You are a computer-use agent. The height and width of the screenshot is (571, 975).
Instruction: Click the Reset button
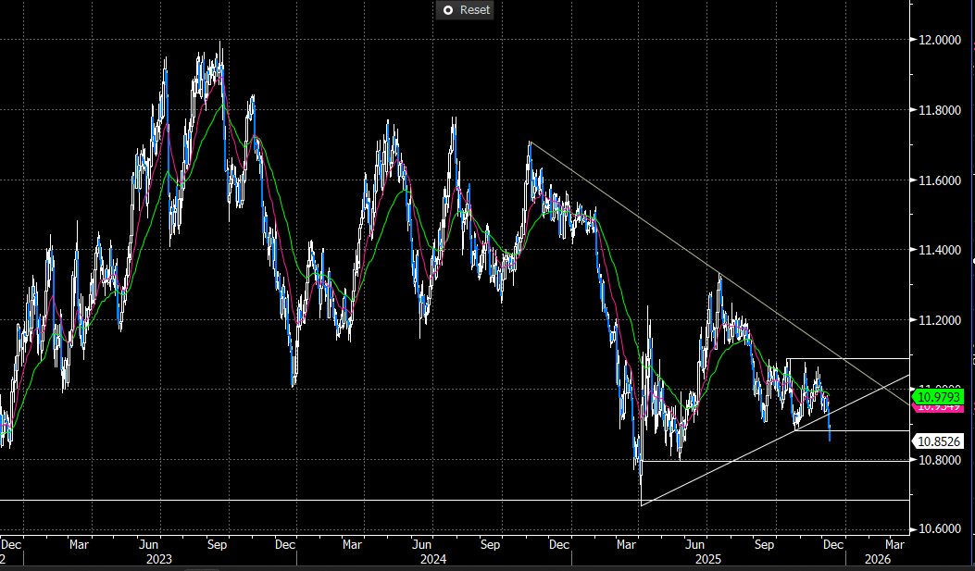(466, 9)
